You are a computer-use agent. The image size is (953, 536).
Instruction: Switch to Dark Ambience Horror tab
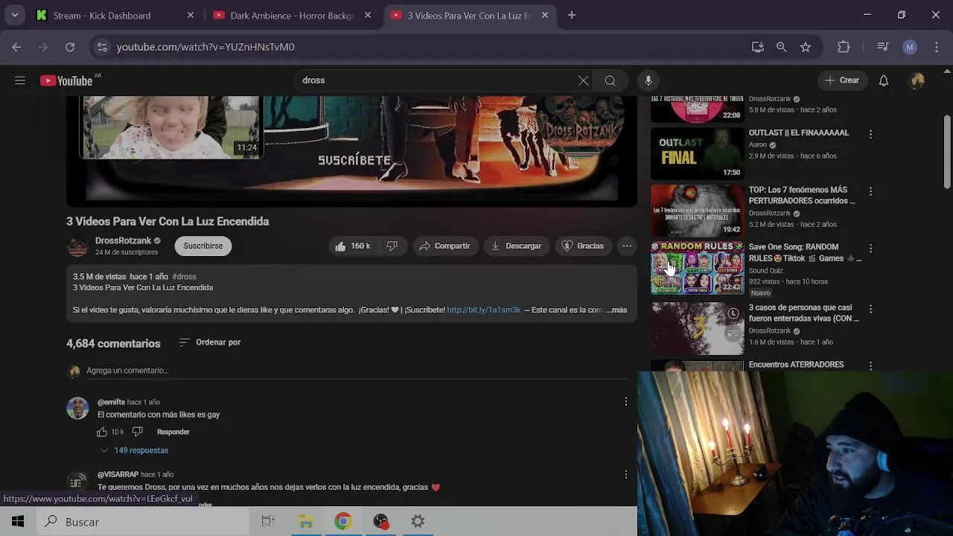tap(292, 15)
